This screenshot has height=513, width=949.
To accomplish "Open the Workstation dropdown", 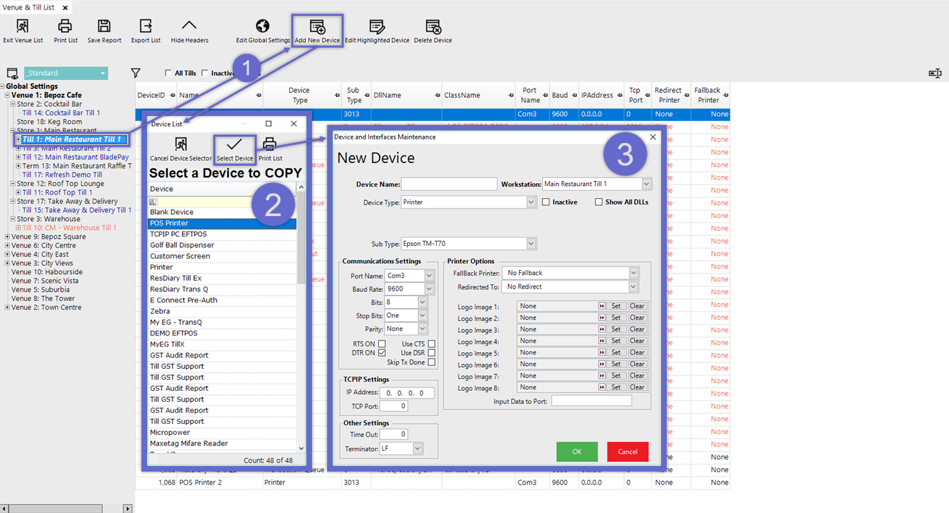I will click(x=646, y=184).
